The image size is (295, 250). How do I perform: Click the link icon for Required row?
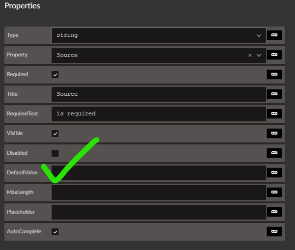pos(274,75)
